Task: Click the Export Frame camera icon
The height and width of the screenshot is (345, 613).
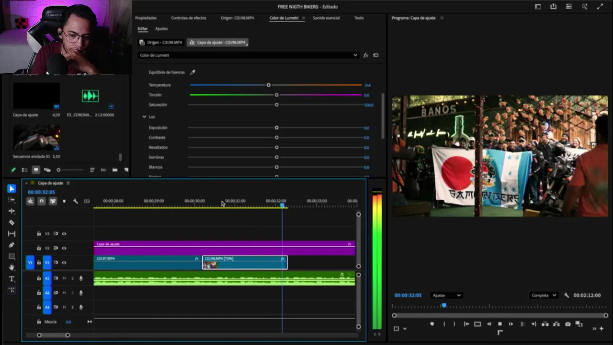Action: [x=568, y=324]
